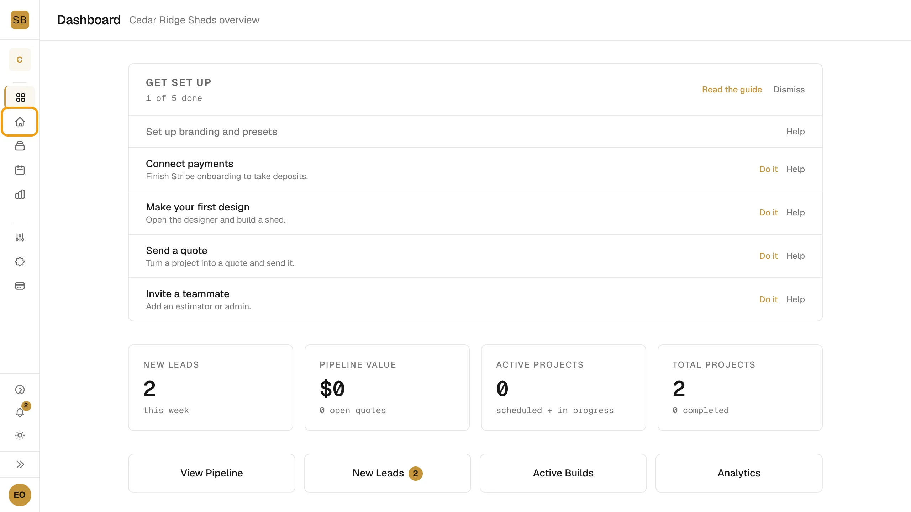Click the '1 of 5 done' progress text

click(174, 98)
